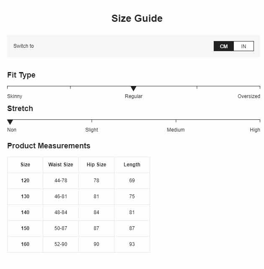Select the size 130 row label
This screenshot has width=264, height=269.
[25, 197]
